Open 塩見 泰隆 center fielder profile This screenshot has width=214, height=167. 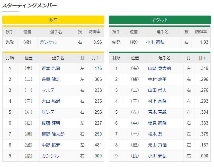coord(157,123)
